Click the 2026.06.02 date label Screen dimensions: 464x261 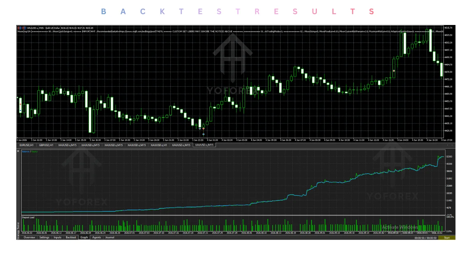[27, 233]
